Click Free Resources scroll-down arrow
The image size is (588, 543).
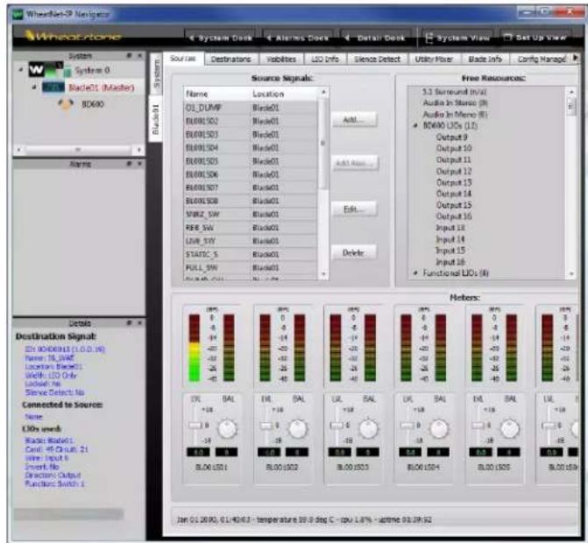(x=571, y=274)
